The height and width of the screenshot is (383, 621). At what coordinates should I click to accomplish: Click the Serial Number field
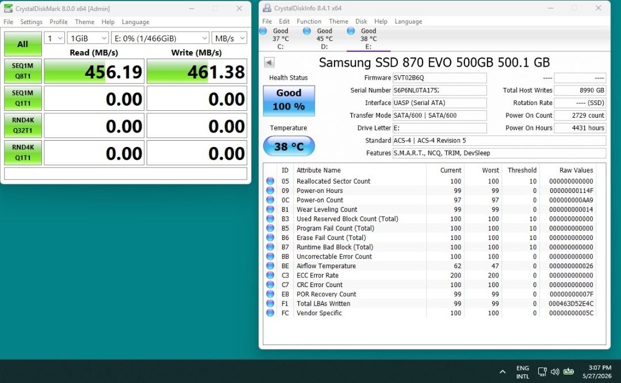pos(440,90)
